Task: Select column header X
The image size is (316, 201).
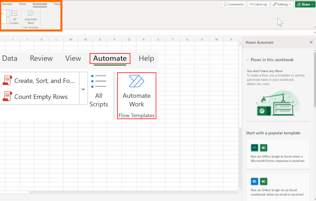Action: pos(231,39)
